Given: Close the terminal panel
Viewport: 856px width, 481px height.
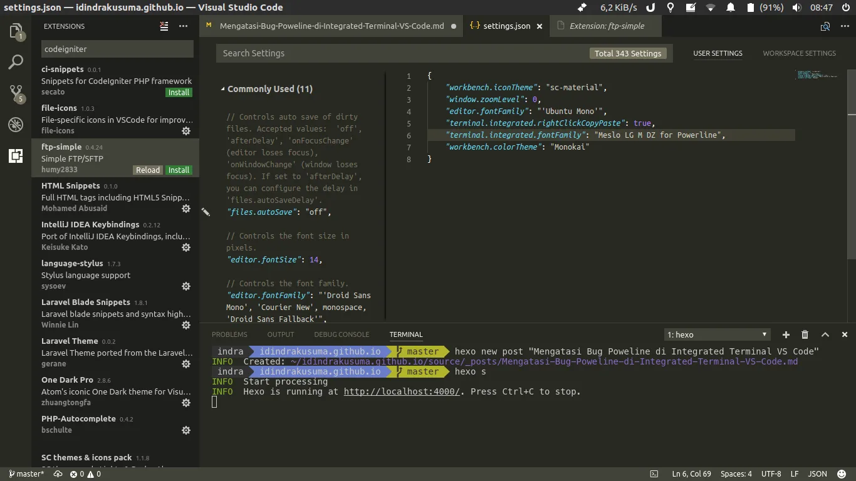Looking at the screenshot, I should [x=845, y=334].
